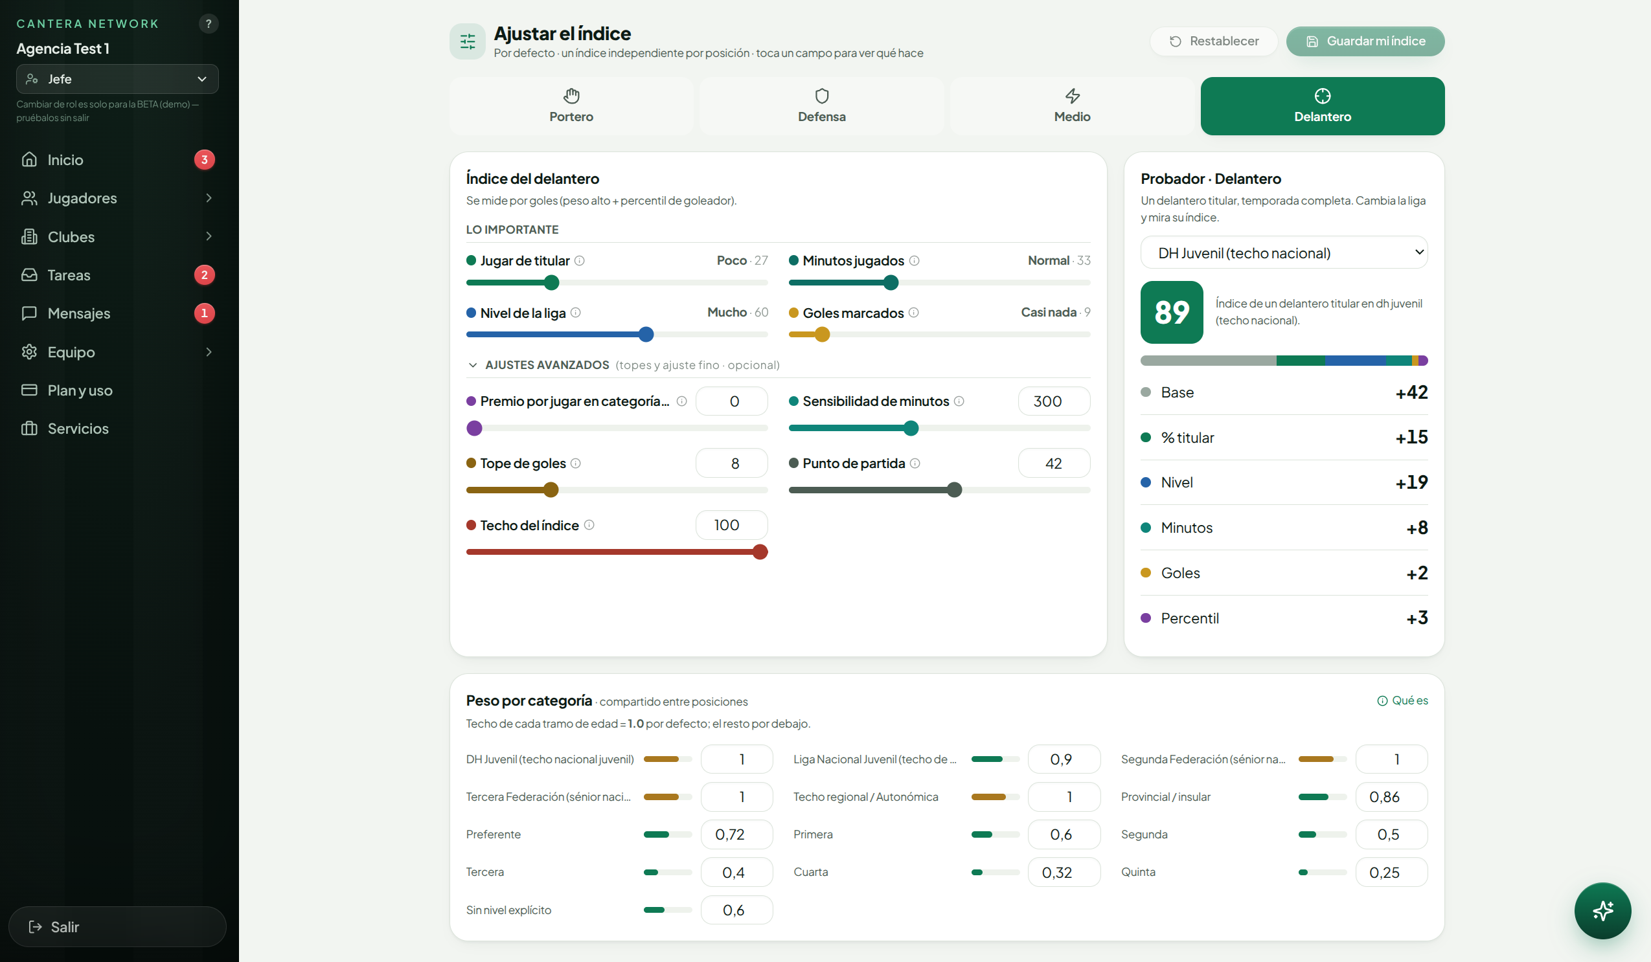Click the info icon next to Jugar de titular
This screenshot has height=962, width=1651.
coord(580,261)
